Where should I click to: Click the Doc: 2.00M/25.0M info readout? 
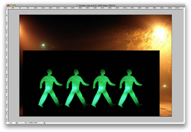click(31, 123)
